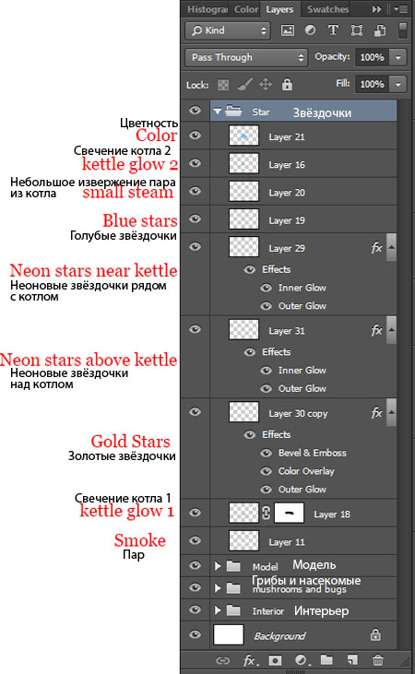Lock all padlock icon
This screenshot has height=674, width=415.
click(287, 84)
